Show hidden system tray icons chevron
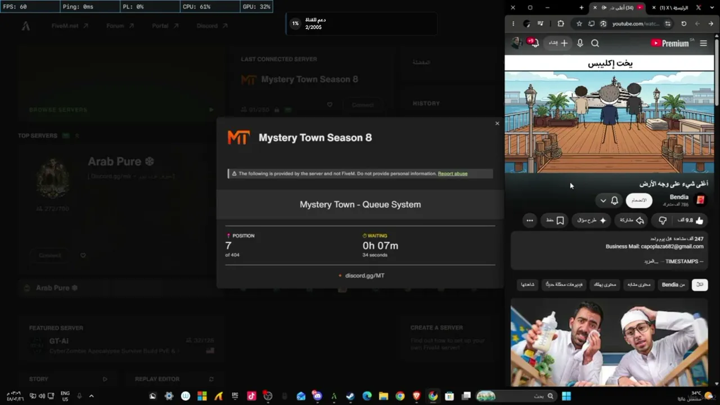Image resolution: width=720 pixels, height=405 pixels. (x=91, y=396)
